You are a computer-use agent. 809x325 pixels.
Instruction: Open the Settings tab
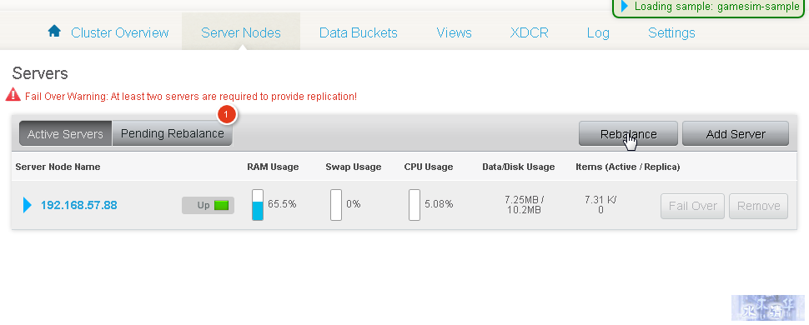(671, 33)
